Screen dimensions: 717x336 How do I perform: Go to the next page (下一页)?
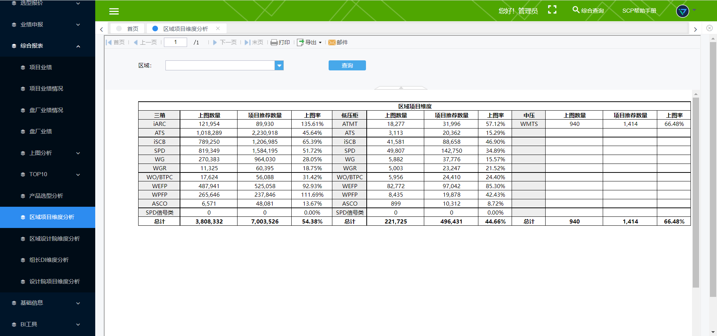(x=225, y=42)
